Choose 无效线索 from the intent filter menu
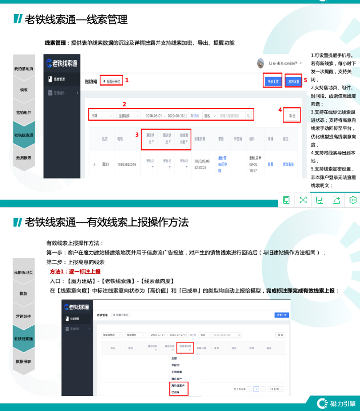The width and height of the screenshot is (360, 411). pos(176,372)
